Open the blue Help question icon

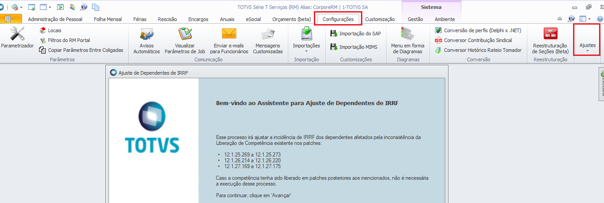(x=600, y=19)
